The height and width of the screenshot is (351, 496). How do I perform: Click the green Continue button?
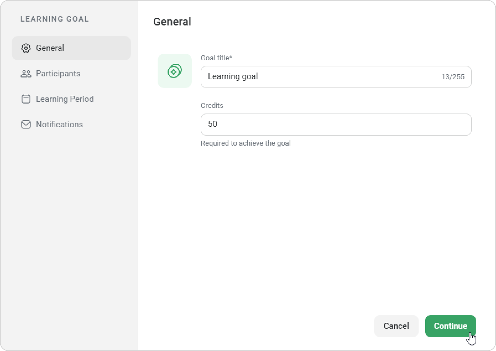[x=450, y=326]
